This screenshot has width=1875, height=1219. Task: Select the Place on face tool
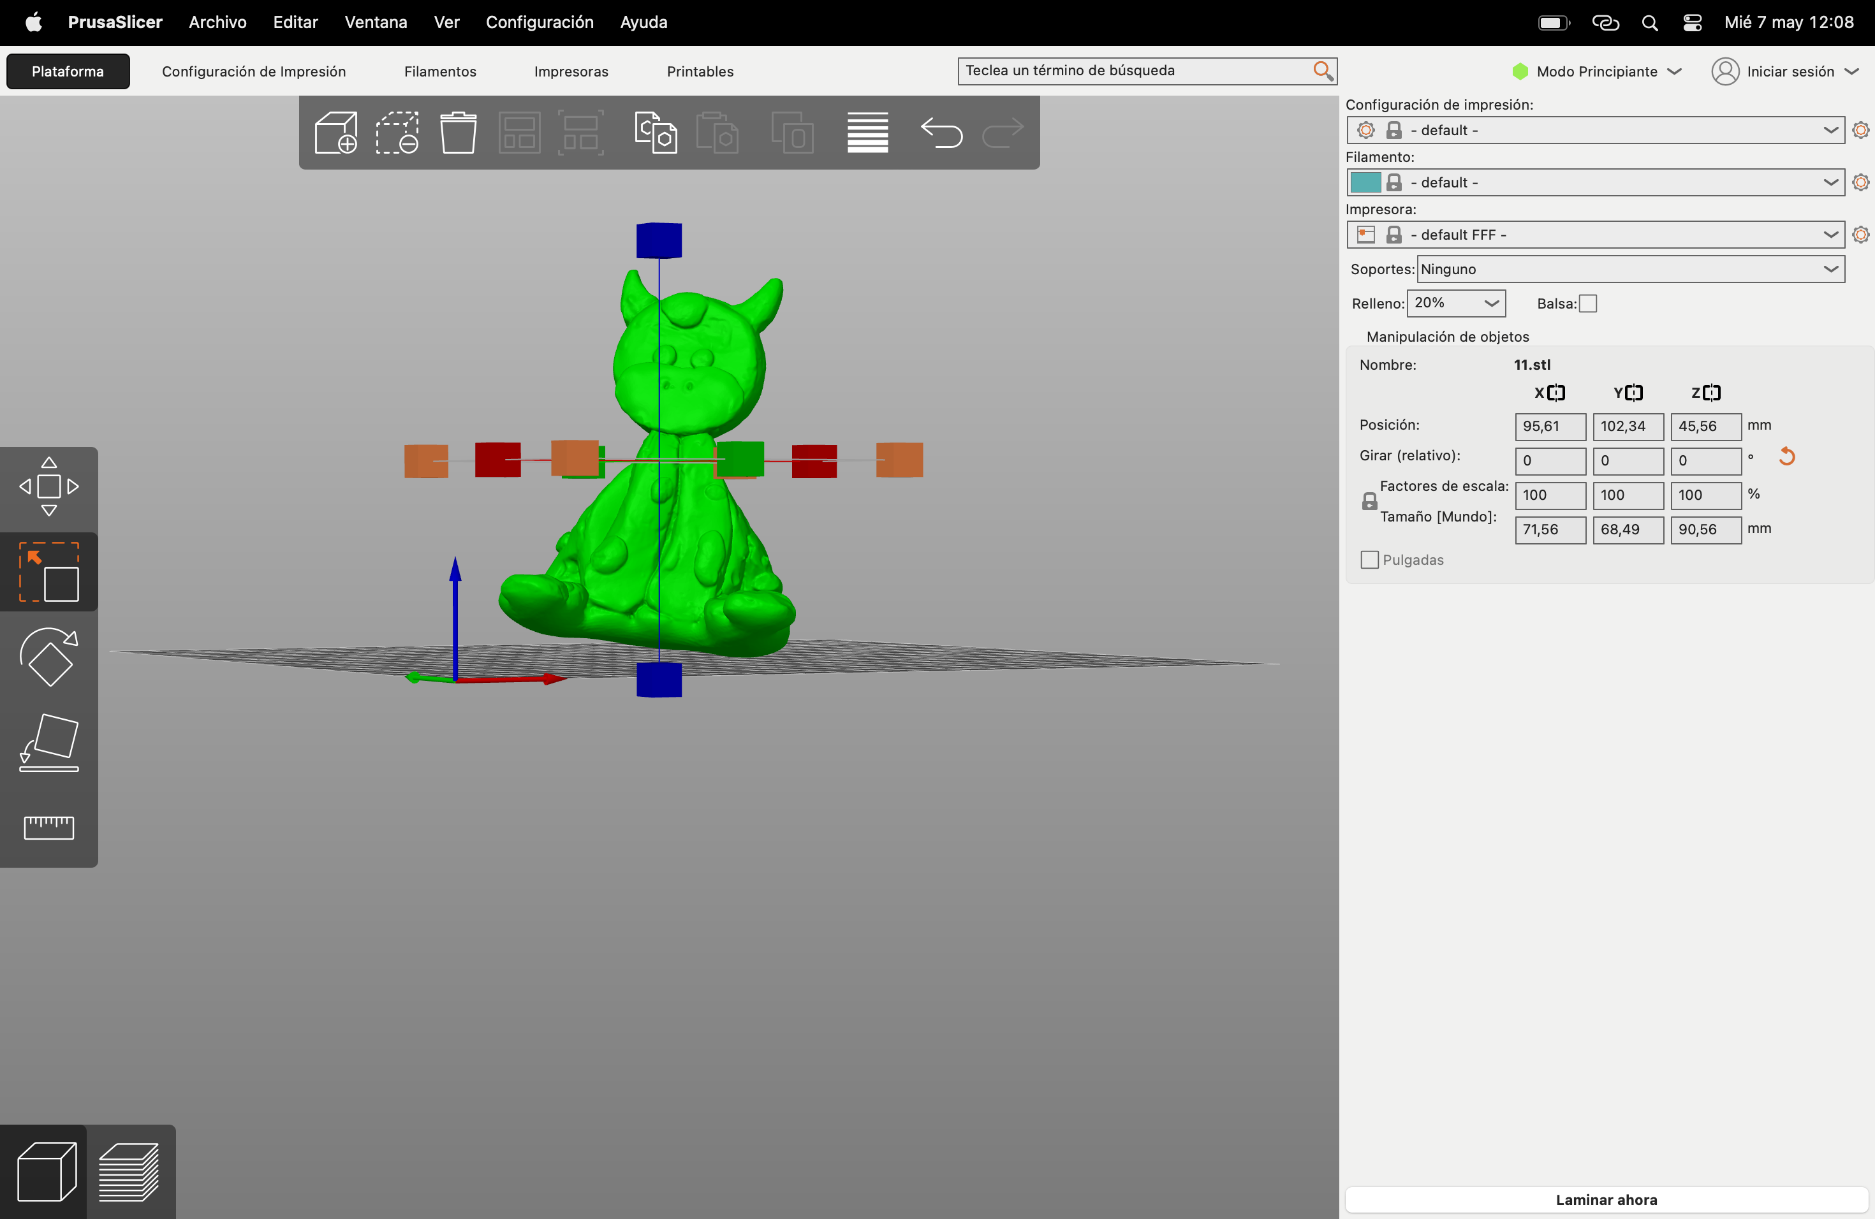pyautogui.click(x=49, y=743)
